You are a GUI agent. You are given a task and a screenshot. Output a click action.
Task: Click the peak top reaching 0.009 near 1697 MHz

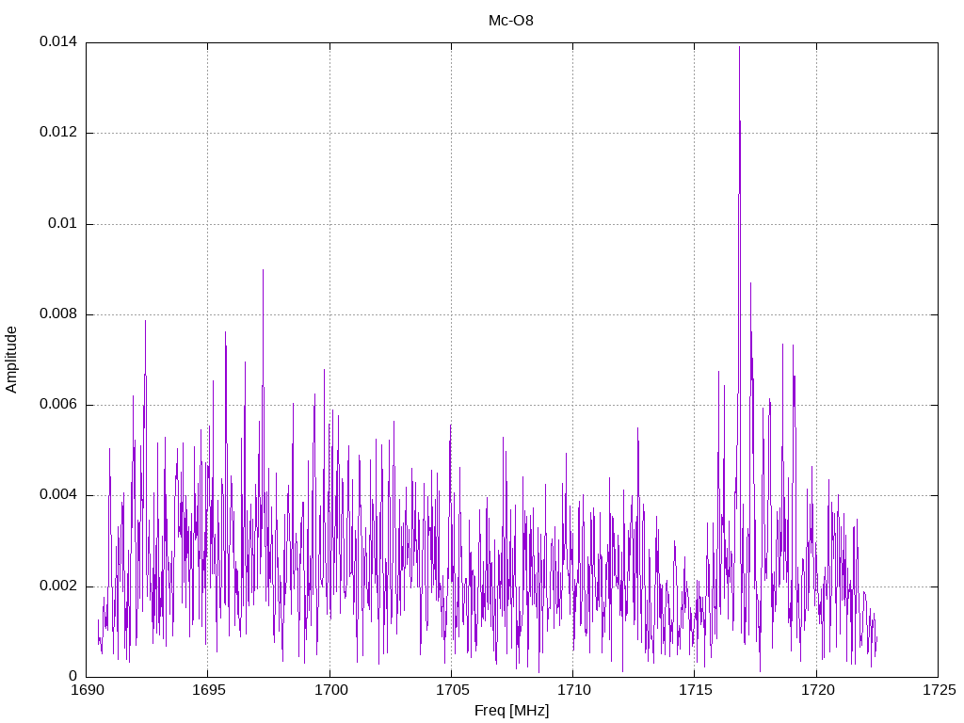(x=263, y=270)
